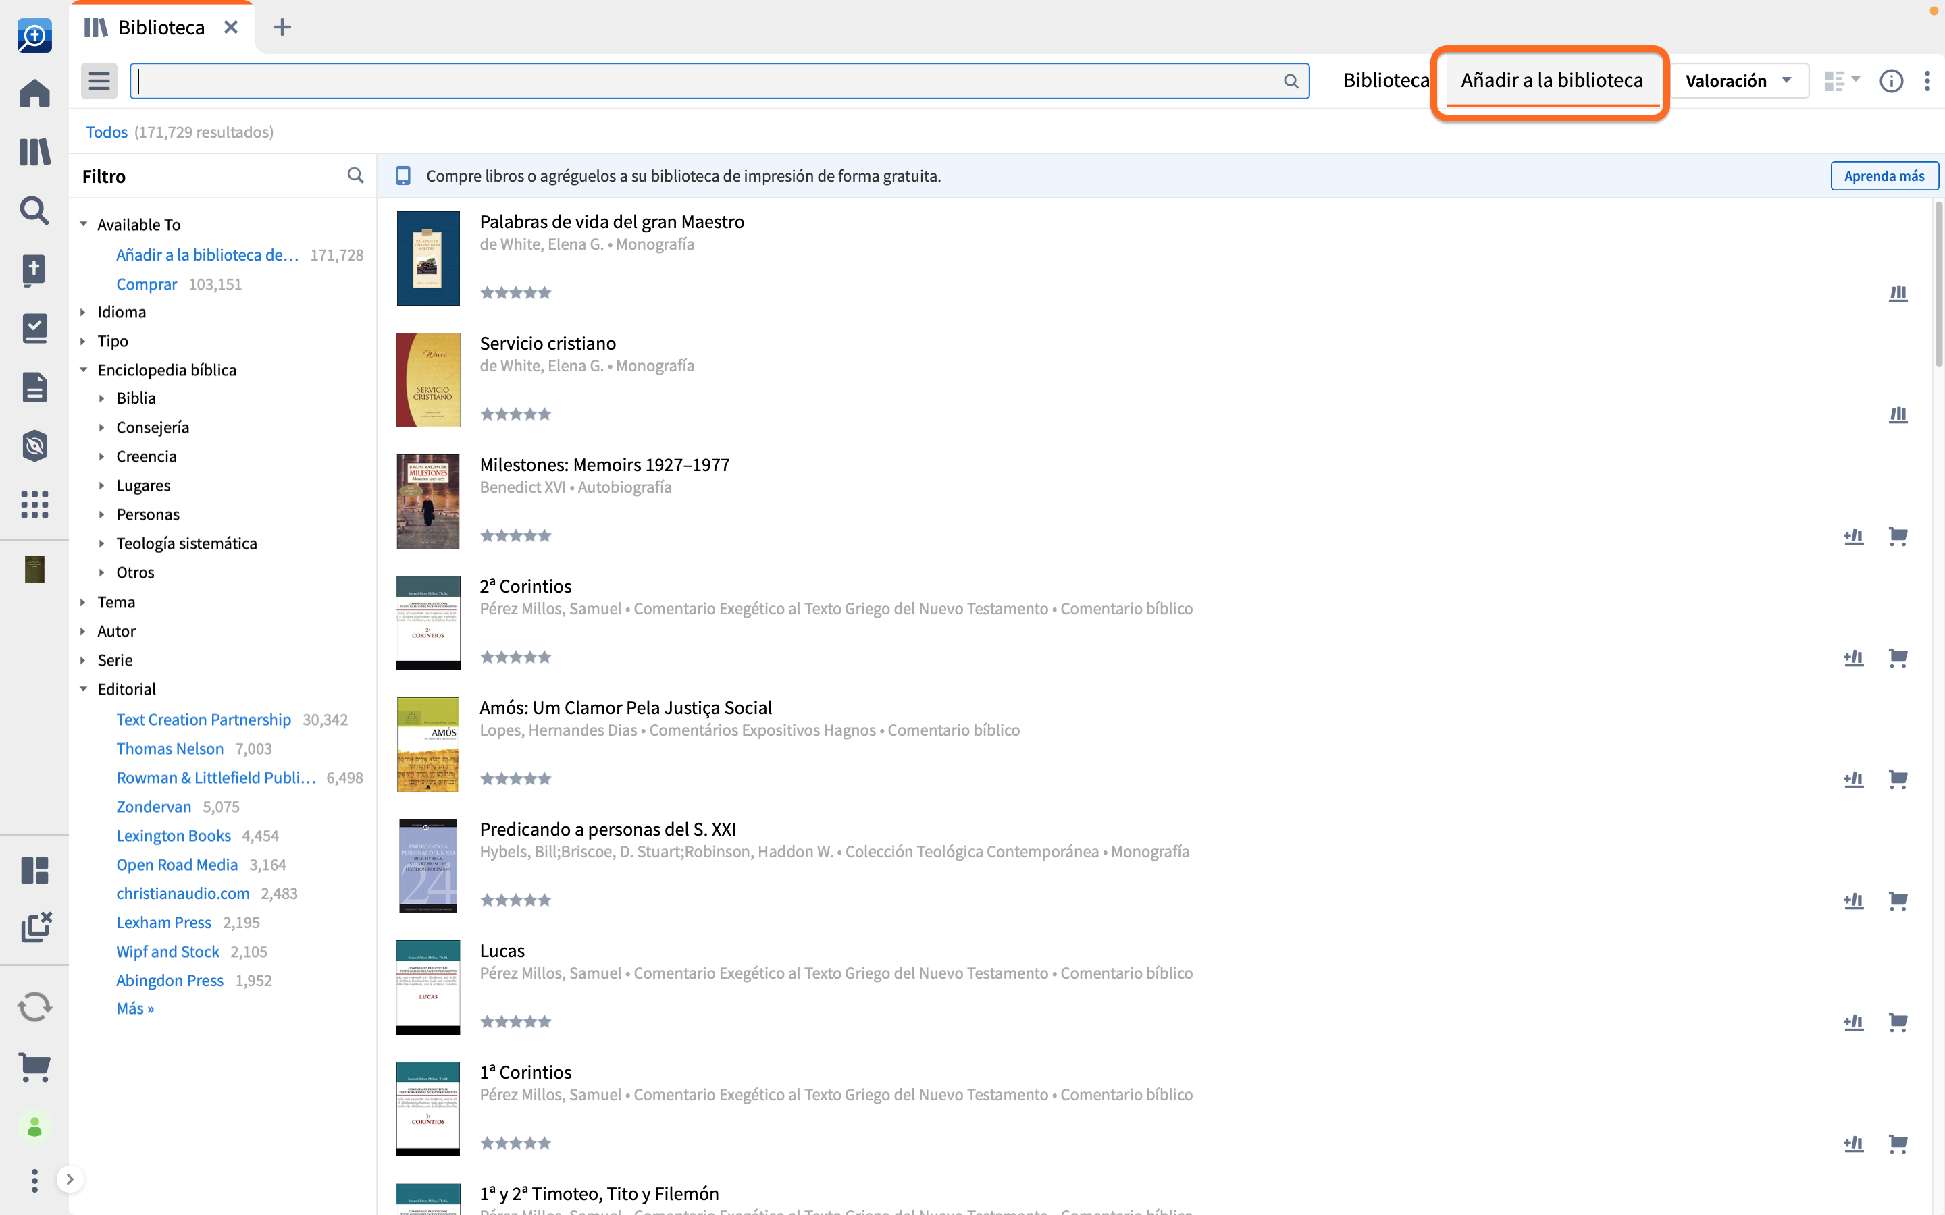Open the library panel kebab menu
The width and height of the screenshot is (1945, 1215).
coord(1927,81)
